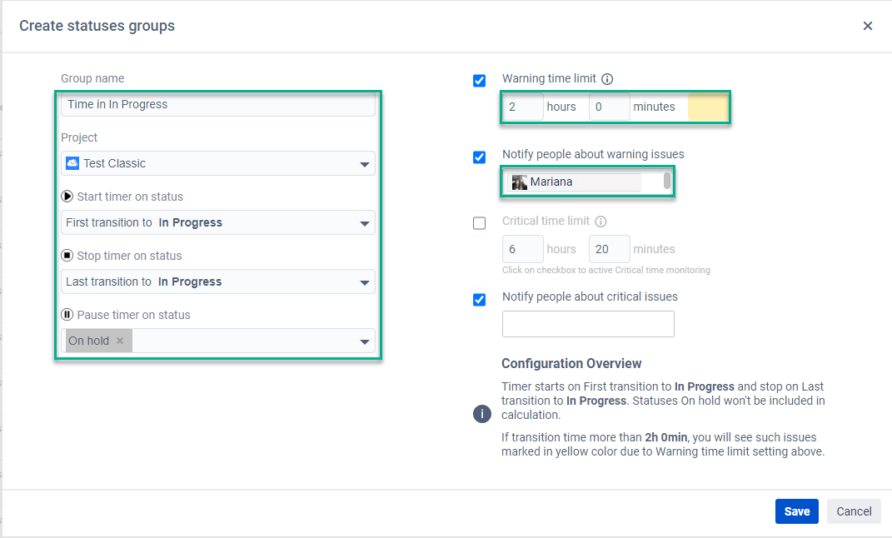Viewport: 892px width, 538px height.
Task: Remove the On hold status tag
Action: [x=120, y=341]
